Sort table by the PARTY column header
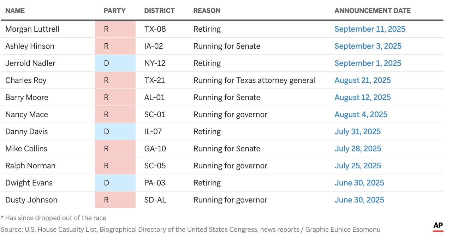The height and width of the screenshot is (237, 452). click(x=114, y=11)
